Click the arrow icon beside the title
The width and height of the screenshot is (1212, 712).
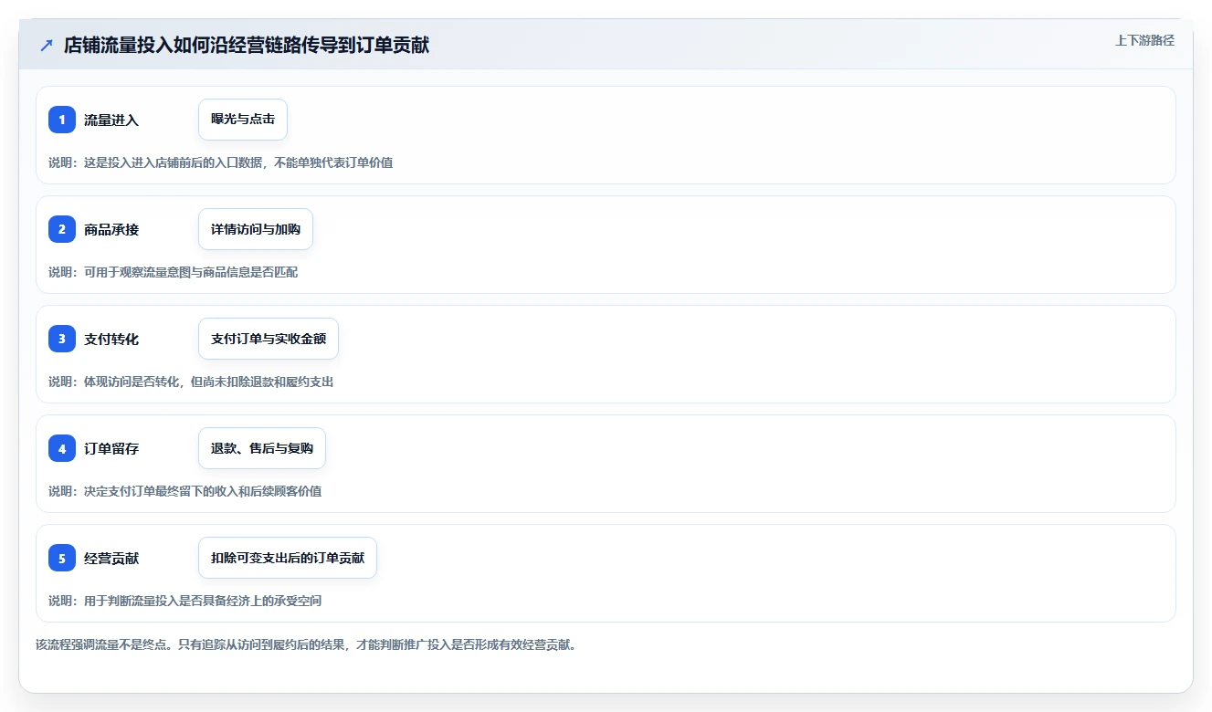(x=47, y=46)
